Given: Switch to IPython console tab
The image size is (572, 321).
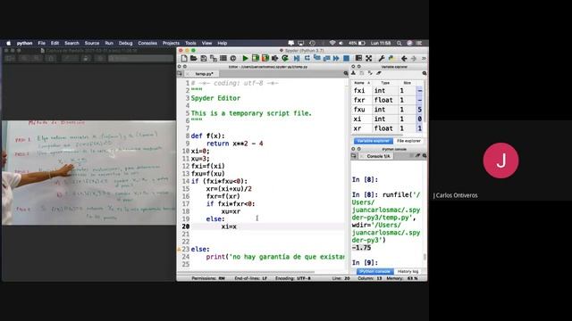Looking at the screenshot, I should click(374, 271).
